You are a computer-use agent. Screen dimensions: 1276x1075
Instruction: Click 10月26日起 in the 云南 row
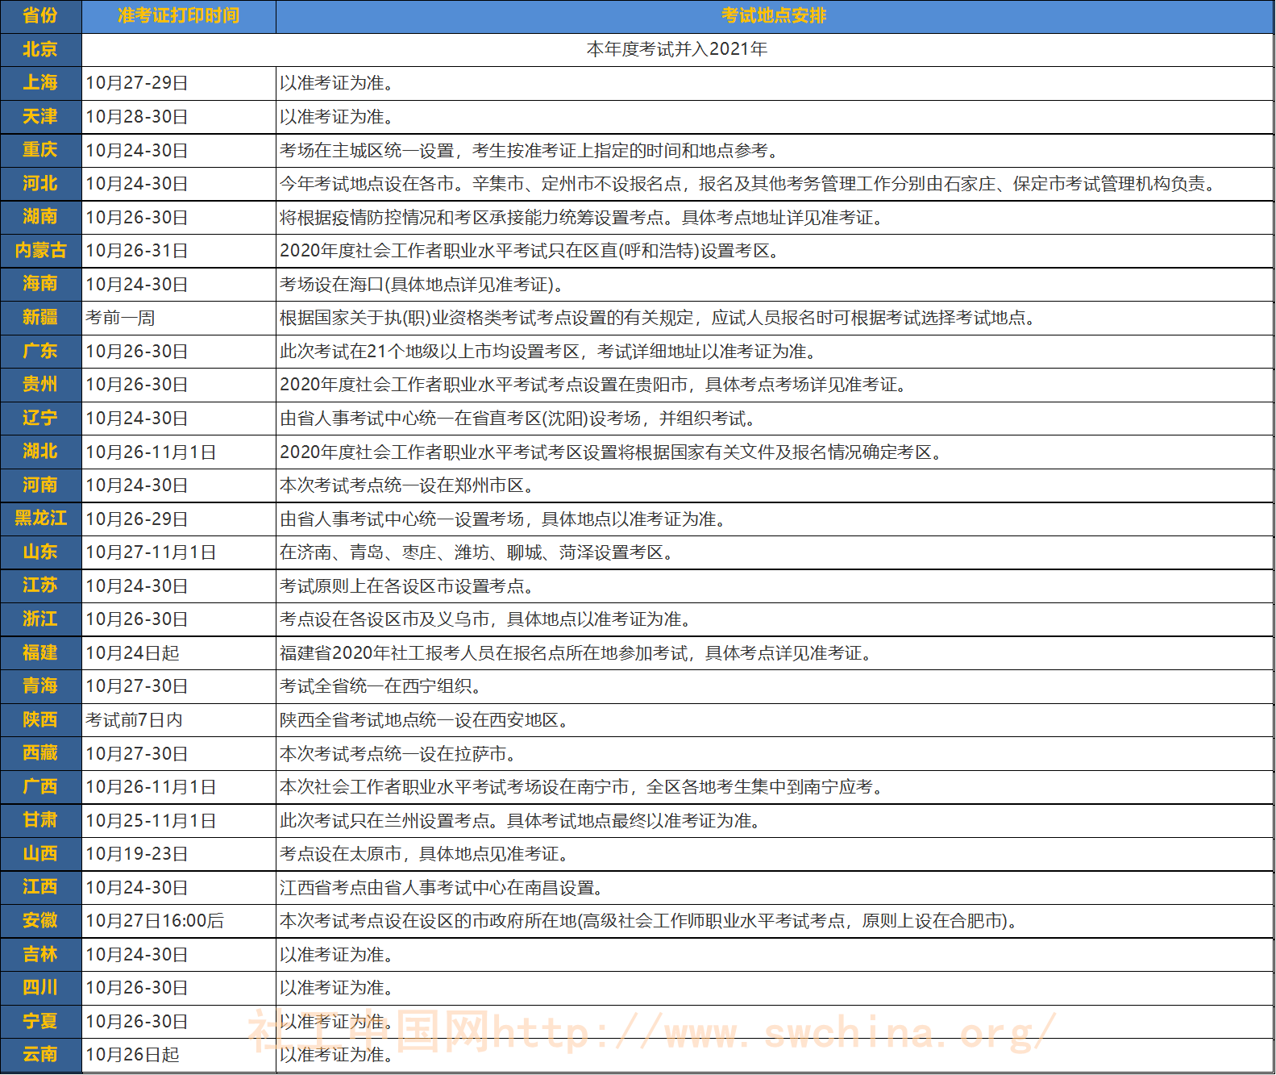132,1055
